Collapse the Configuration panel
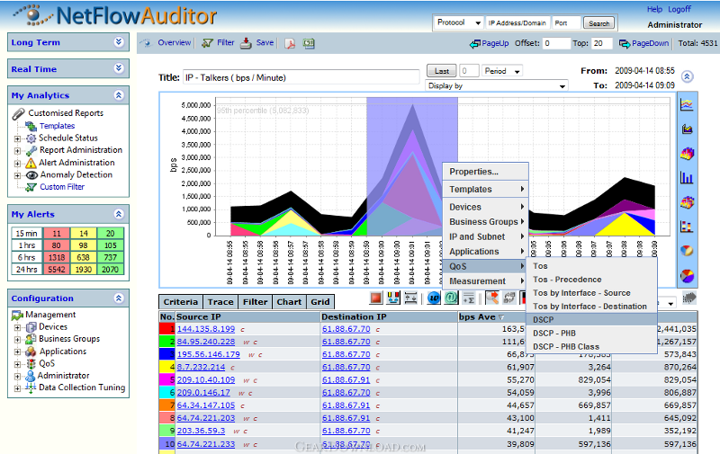Viewport: 720px width, 454px height. coord(119,298)
